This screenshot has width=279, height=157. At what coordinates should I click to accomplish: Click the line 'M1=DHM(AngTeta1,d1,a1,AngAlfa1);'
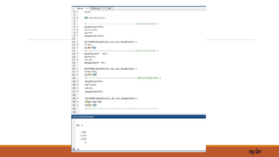click(x=111, y=42)
